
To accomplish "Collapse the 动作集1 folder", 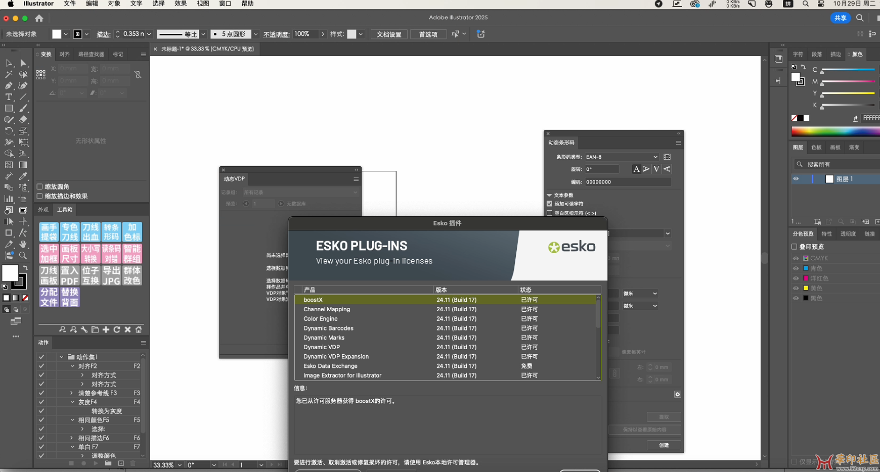I will point(62,357).
